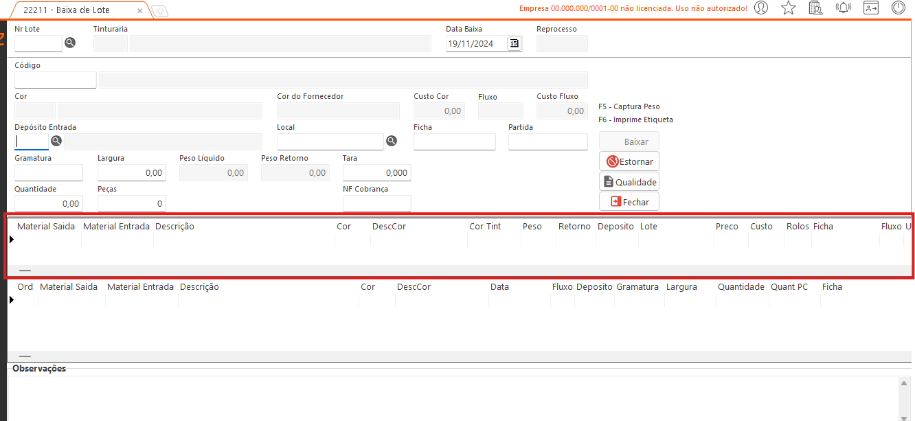The image size is (915, 421).
Task: Click the Local field search magnifier
Action: 392,141
